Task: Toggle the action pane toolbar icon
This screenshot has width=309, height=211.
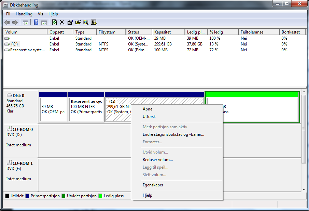Action: 44,23
